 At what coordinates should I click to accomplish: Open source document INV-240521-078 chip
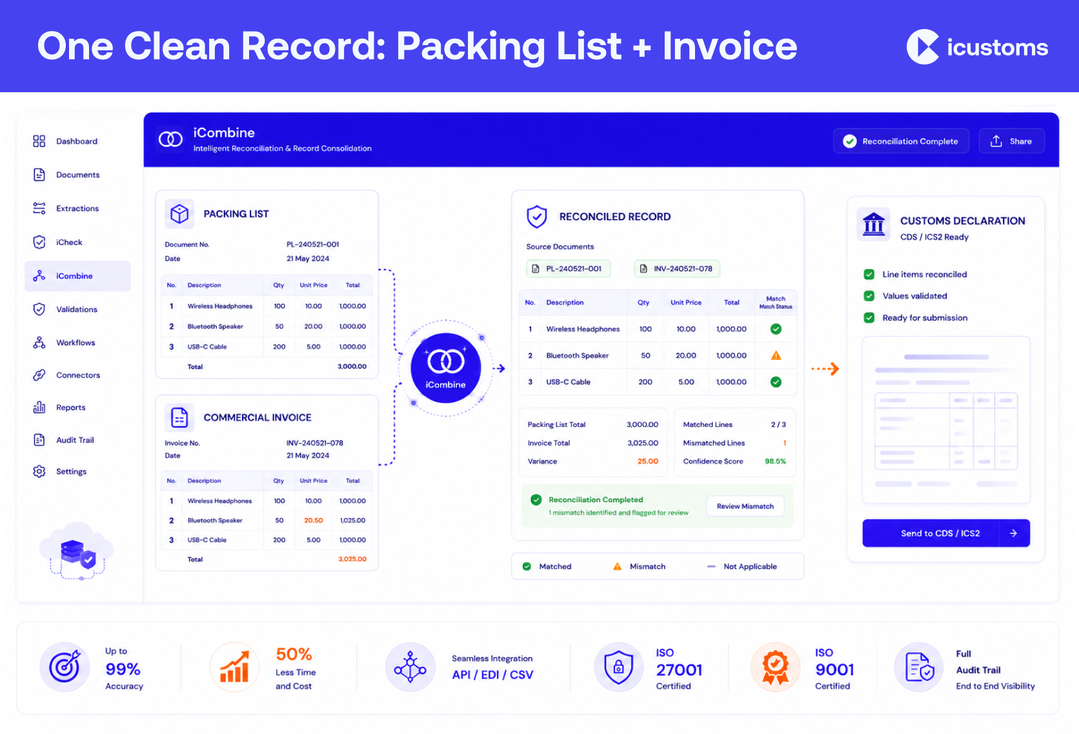[x=677, y=269]
